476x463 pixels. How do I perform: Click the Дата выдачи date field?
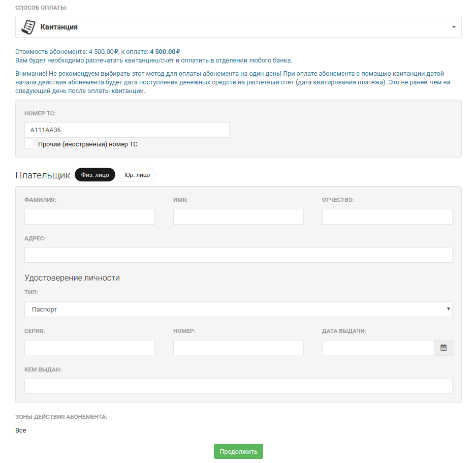378,348
